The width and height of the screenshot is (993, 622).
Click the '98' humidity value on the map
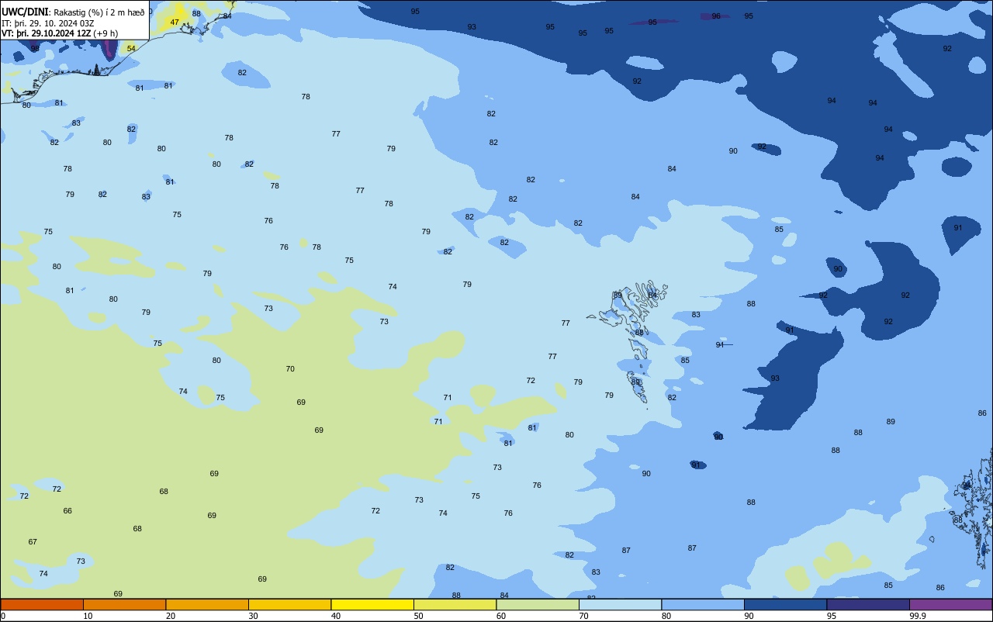tap(35, 49)
